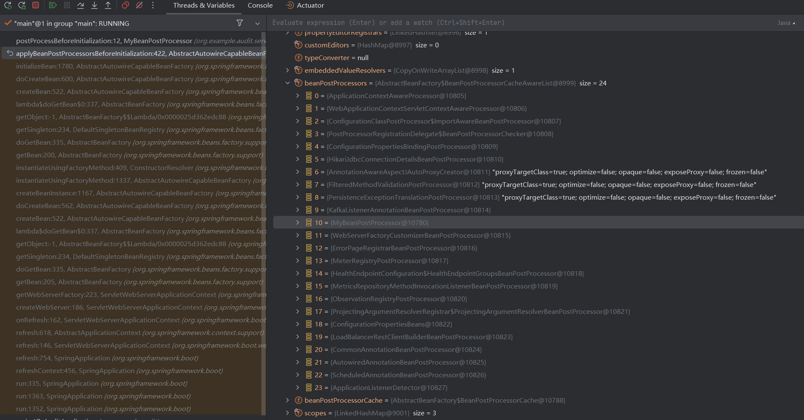This screenshot has height=420, width=804.
Task: Open View Breakpoints dialog
Action: tap(125, 5)
